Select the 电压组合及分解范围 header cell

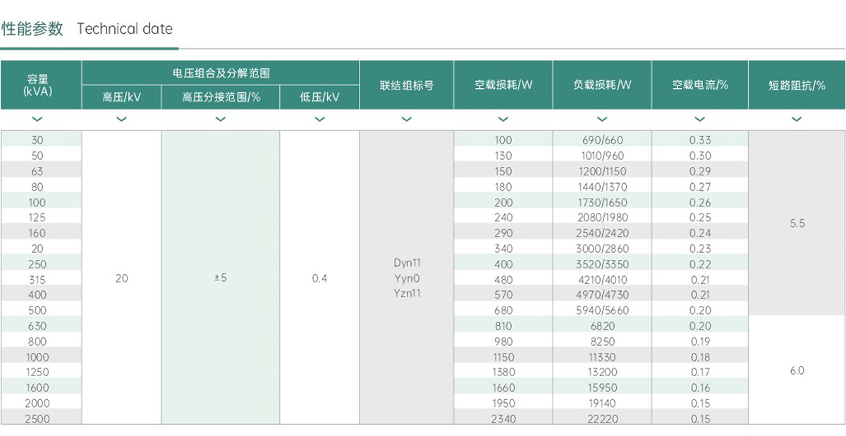coord(221,73)
